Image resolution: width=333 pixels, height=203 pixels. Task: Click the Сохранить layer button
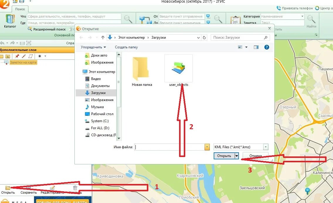(x=28, y=190)
